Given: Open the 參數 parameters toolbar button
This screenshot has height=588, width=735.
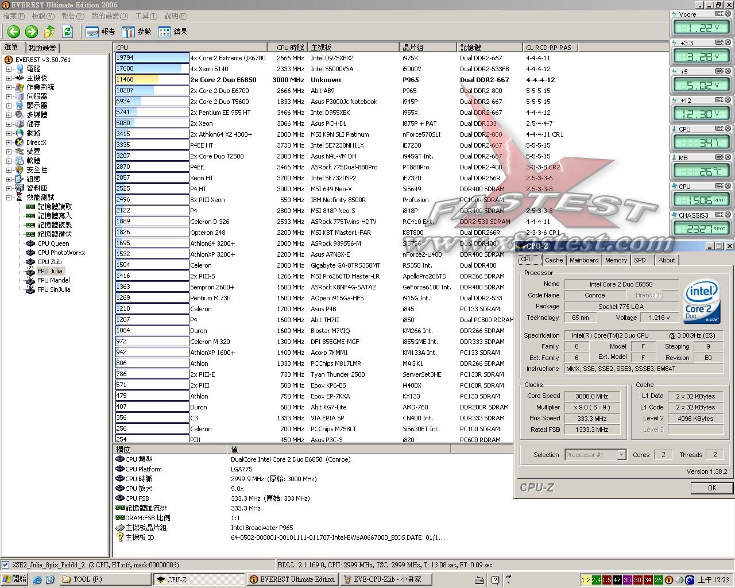Looking at the screenshot, I should (x=137, y=32).
